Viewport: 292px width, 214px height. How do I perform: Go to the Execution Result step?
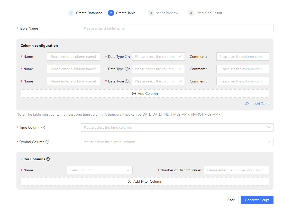pos(209,13)
